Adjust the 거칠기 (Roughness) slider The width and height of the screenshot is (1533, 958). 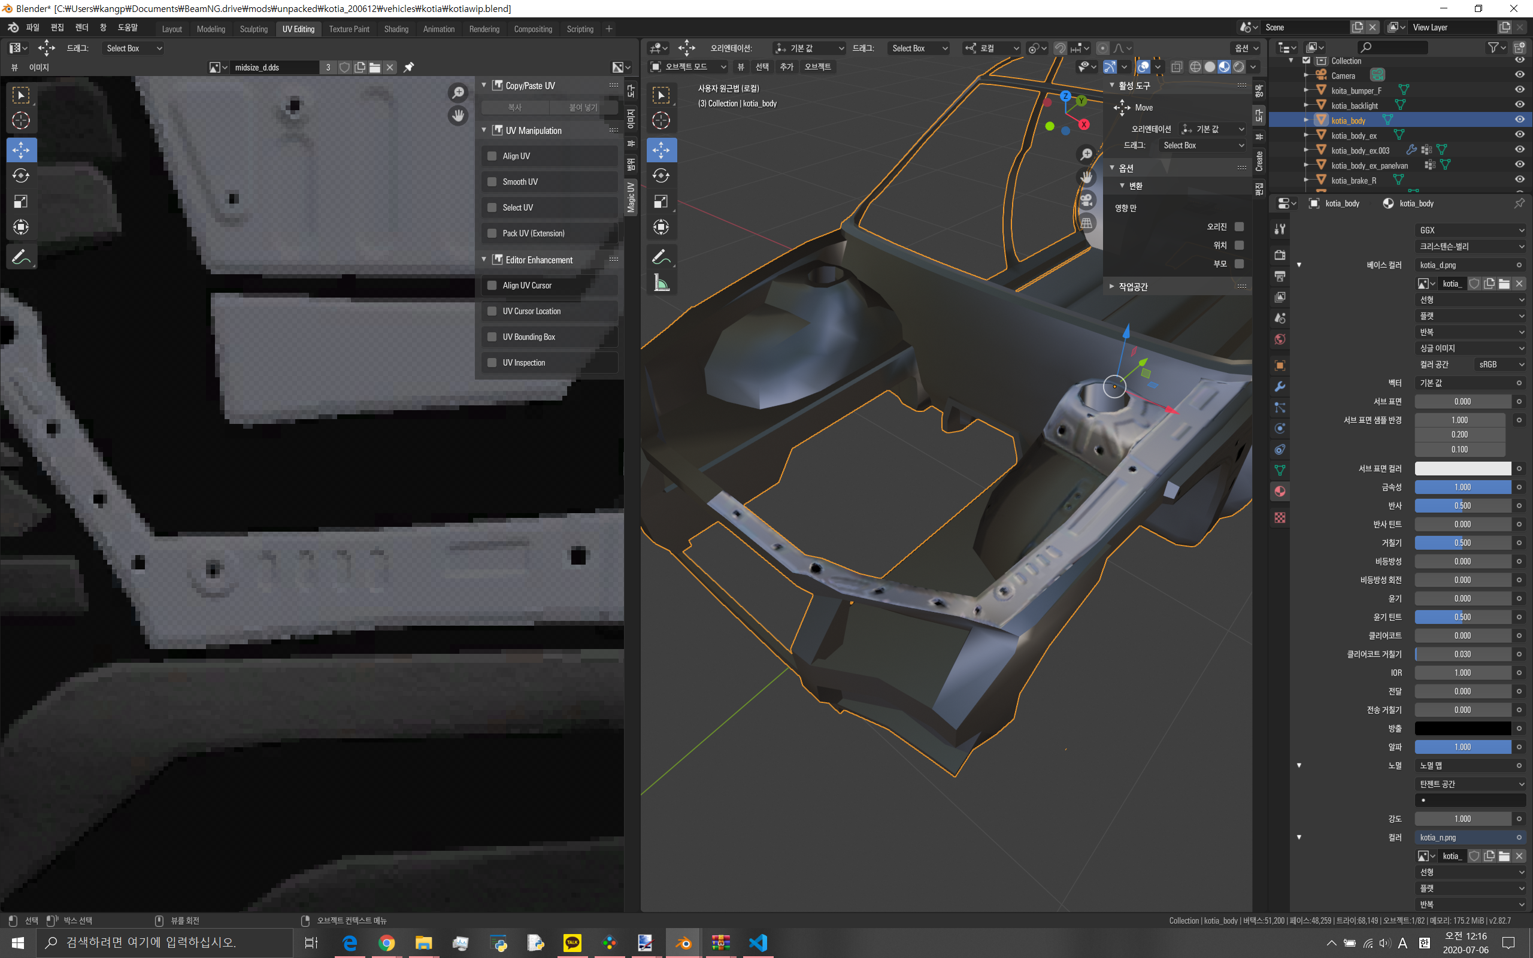[x=1463, y=543]
